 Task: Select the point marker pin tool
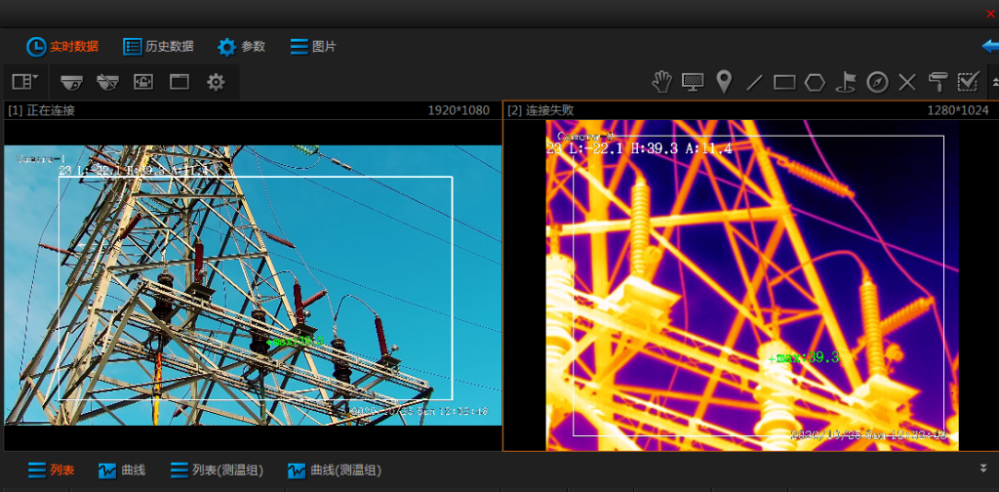723,82
